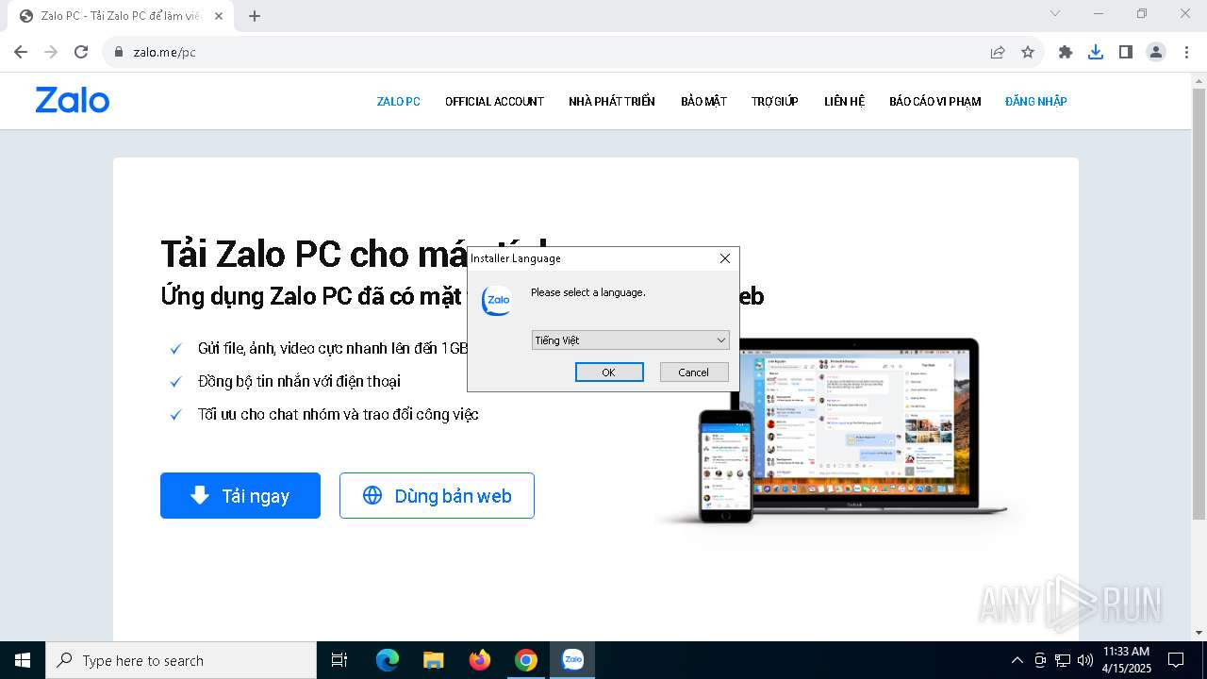
Task: Click the laptop and phone promo image
Action: point(839,431)
